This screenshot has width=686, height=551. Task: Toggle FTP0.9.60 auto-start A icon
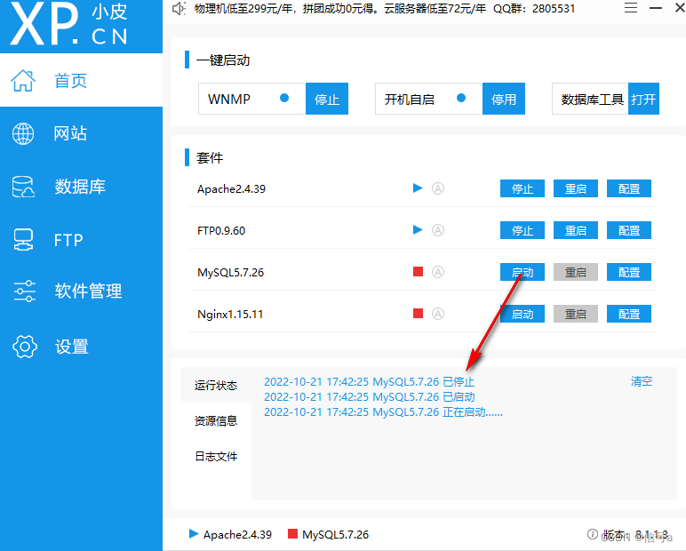438,230
